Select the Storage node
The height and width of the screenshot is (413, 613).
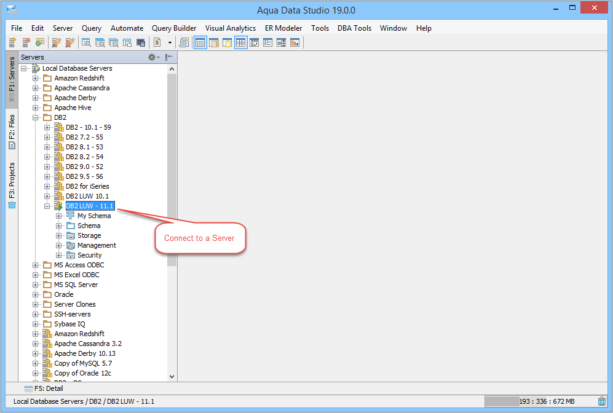[x=89, y=235]
